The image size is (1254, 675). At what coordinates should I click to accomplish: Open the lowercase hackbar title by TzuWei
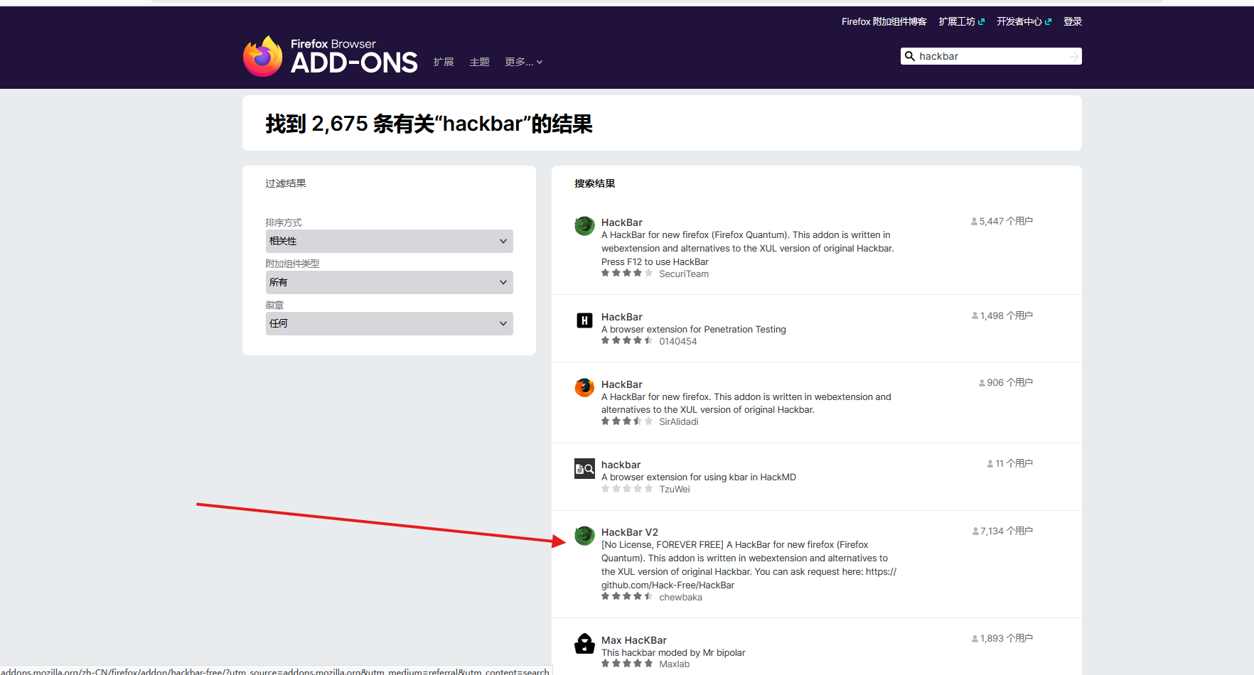coord(621,465)
